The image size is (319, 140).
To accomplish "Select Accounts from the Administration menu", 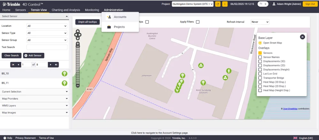I will pyautogui.click(x=120, y=17).
